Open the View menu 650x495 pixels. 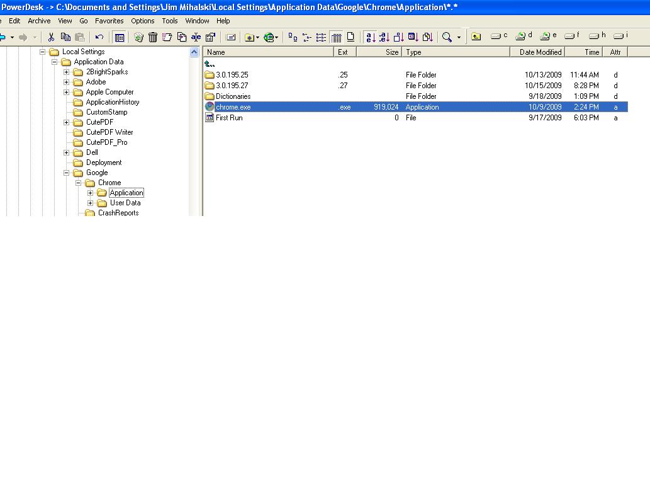point(65,21)
